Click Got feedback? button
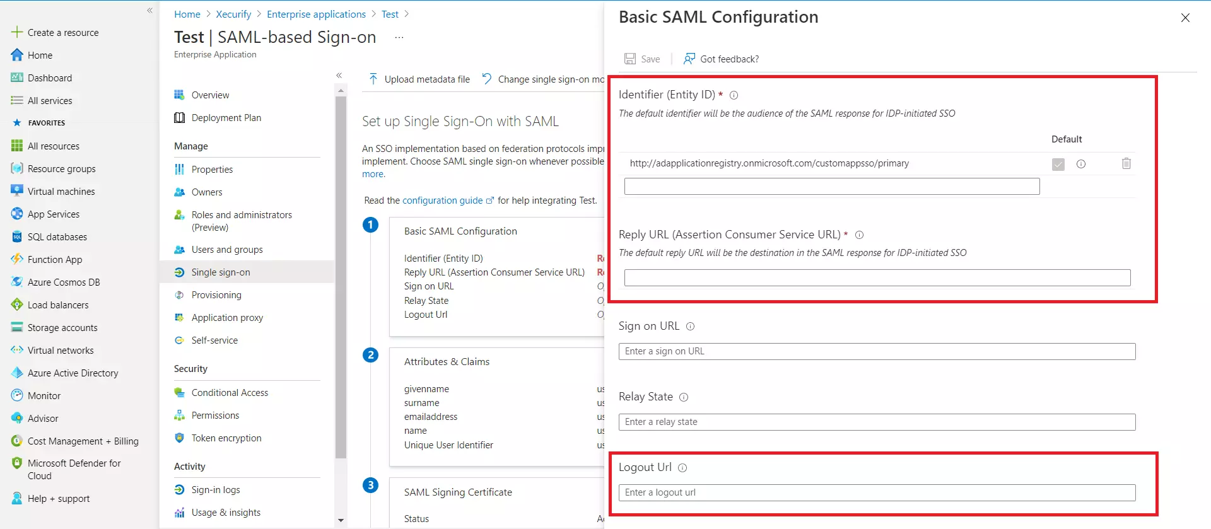Screen dimensions: 1211x529 (x=721, y=59)
